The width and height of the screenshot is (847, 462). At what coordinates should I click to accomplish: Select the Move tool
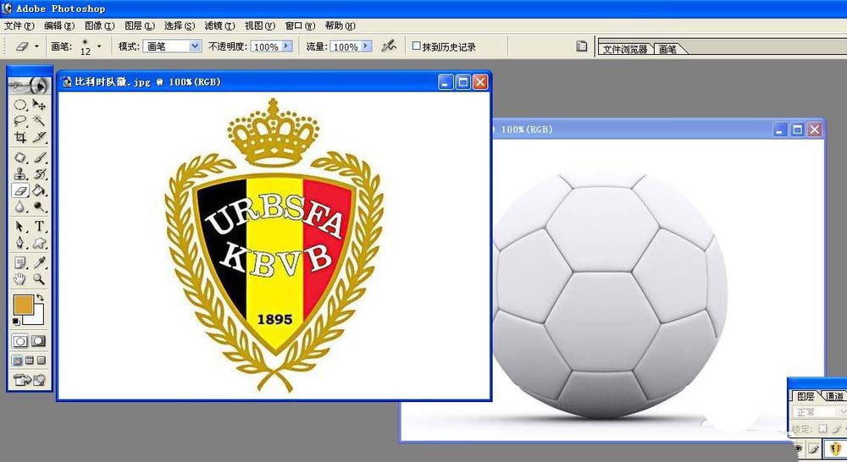[x=39, y=105]
